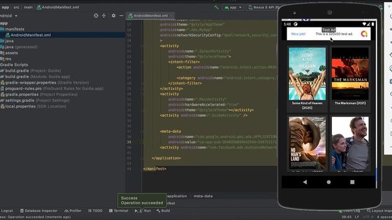Tap the No Man's Land movie poster

click(307, 143)
